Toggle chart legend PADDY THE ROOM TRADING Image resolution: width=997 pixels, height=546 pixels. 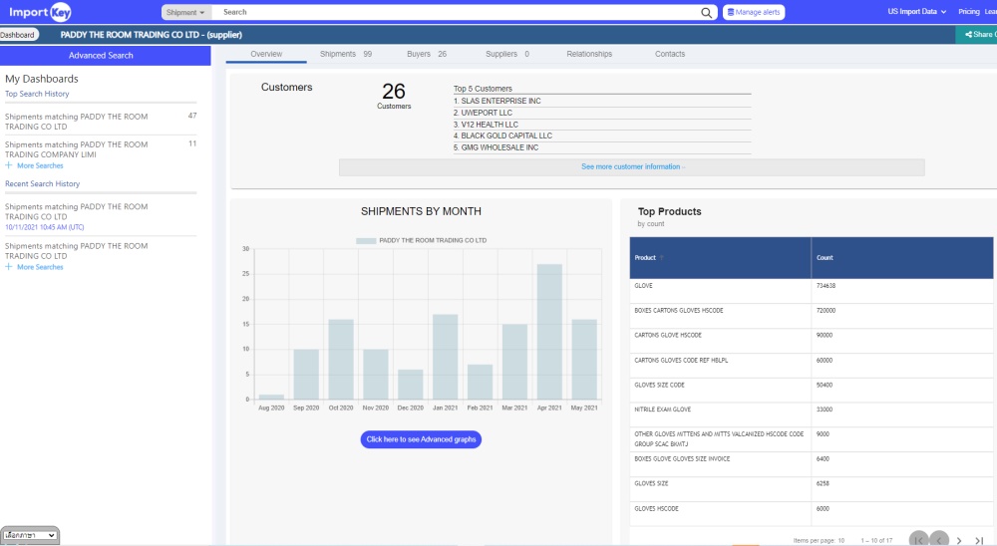point(420,240)
